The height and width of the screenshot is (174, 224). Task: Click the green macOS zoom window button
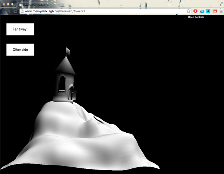tap(13, 4)
